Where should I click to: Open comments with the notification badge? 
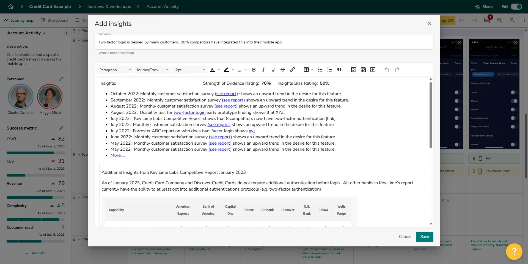click(x=487, y=20)
